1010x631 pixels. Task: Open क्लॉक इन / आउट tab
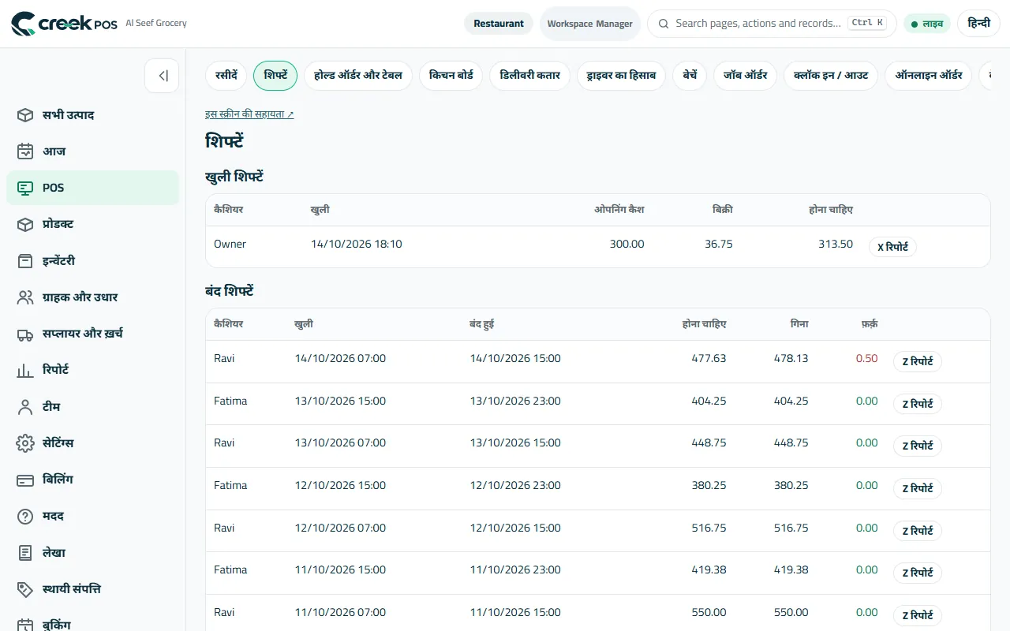pyautogui.click(x=831, y=76)
